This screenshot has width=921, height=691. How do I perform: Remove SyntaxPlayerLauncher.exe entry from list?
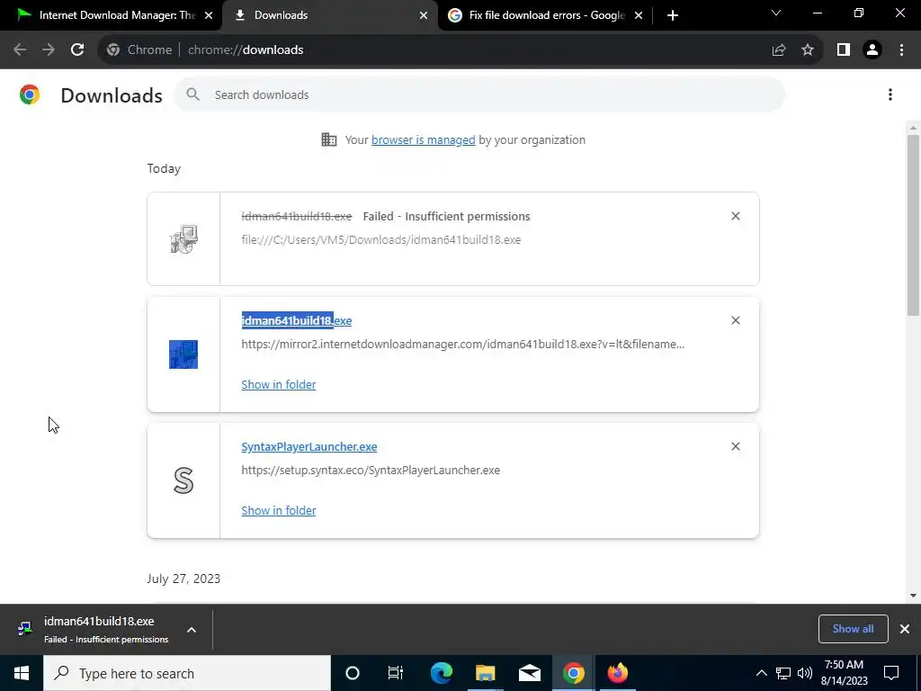point(736,446)
